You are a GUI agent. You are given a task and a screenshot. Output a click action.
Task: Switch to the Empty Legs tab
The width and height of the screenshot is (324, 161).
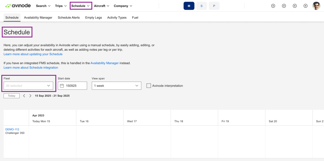(93, 18)
